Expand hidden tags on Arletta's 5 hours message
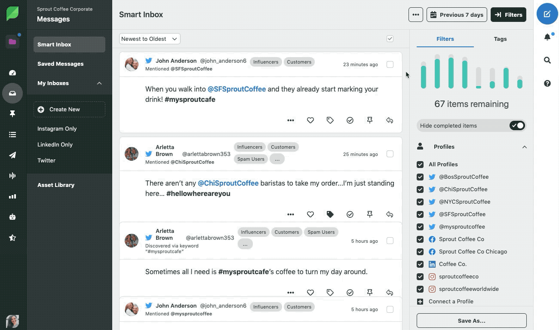The height and width of the screenshot is (330, 559). point(245,244)
